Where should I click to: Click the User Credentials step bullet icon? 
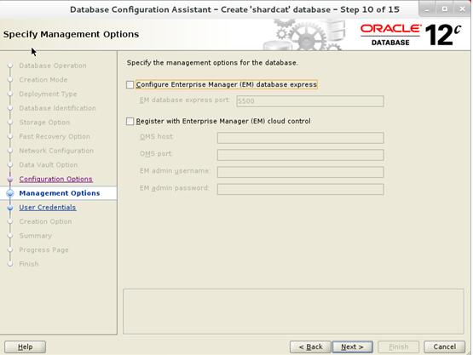click(10, 208)
